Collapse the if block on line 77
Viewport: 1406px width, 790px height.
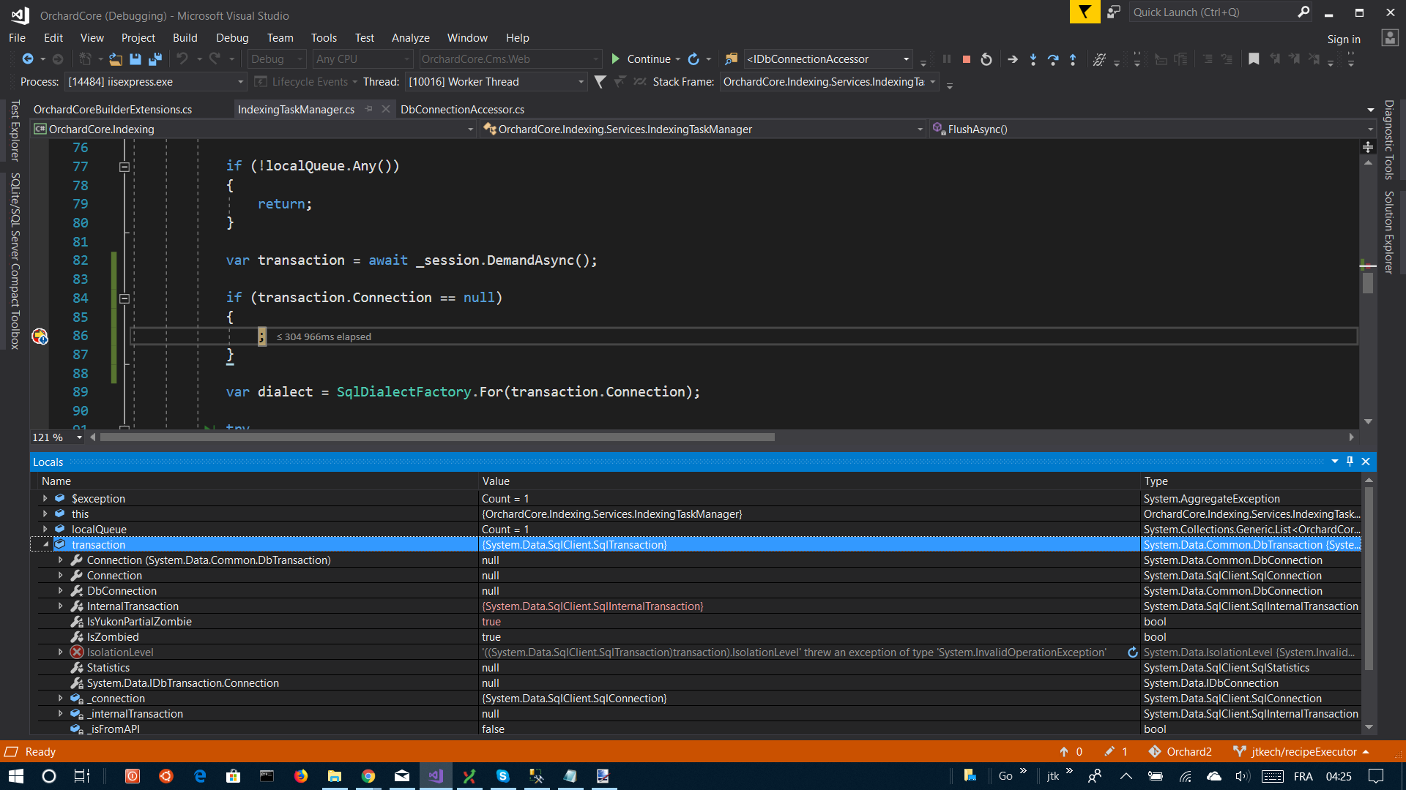coord(124,167)
